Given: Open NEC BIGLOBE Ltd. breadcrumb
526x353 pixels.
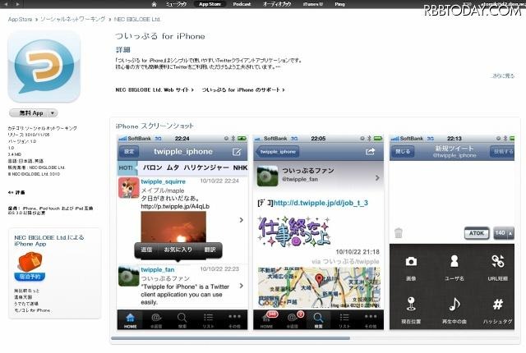Looking at the screenshot, I should tap(137, 20).
